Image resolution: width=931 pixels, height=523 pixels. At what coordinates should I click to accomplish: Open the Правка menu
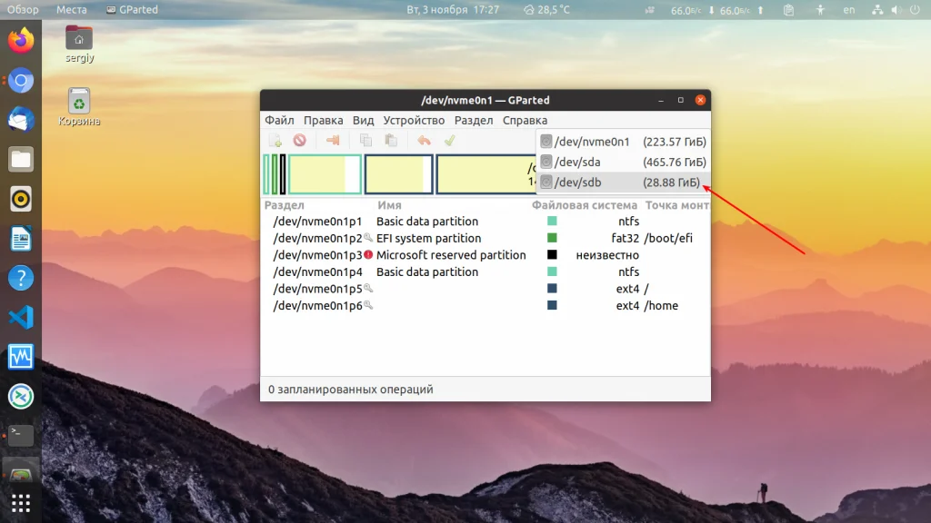click(323, 121)
